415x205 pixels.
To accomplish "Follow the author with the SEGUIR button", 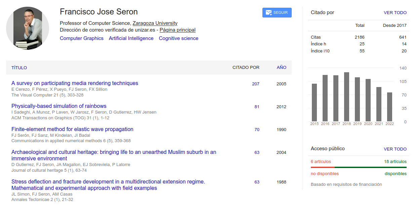I will point(277,12).
